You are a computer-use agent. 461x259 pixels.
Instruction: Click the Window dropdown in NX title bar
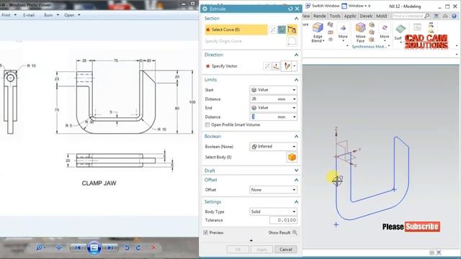click(x=356, y=6)
